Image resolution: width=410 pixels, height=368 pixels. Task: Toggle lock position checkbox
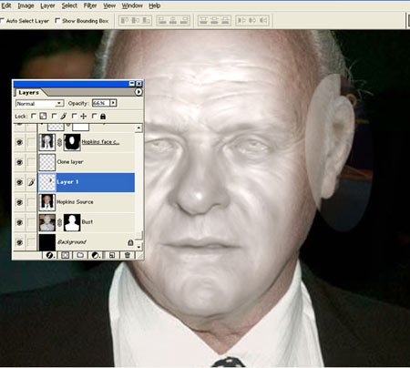(x=74, y=116)
